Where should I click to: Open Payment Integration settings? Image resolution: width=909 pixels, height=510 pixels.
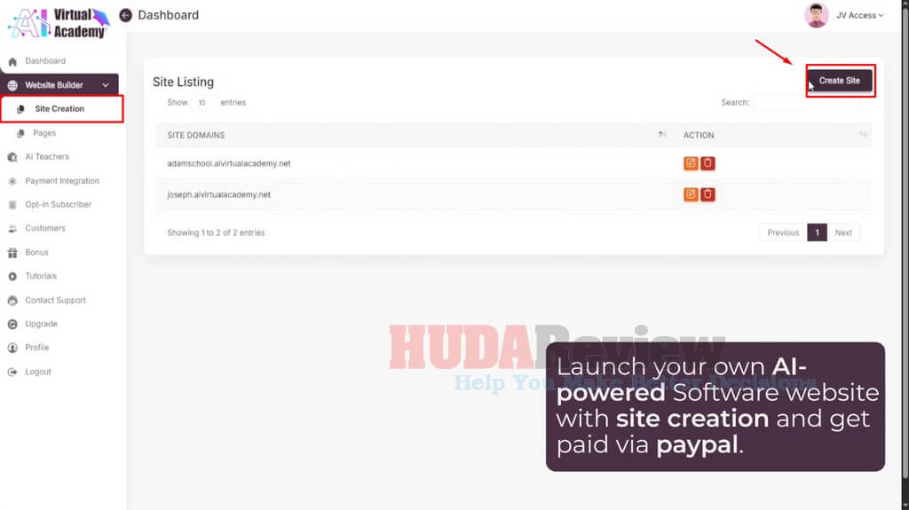[x=61, y=181]
